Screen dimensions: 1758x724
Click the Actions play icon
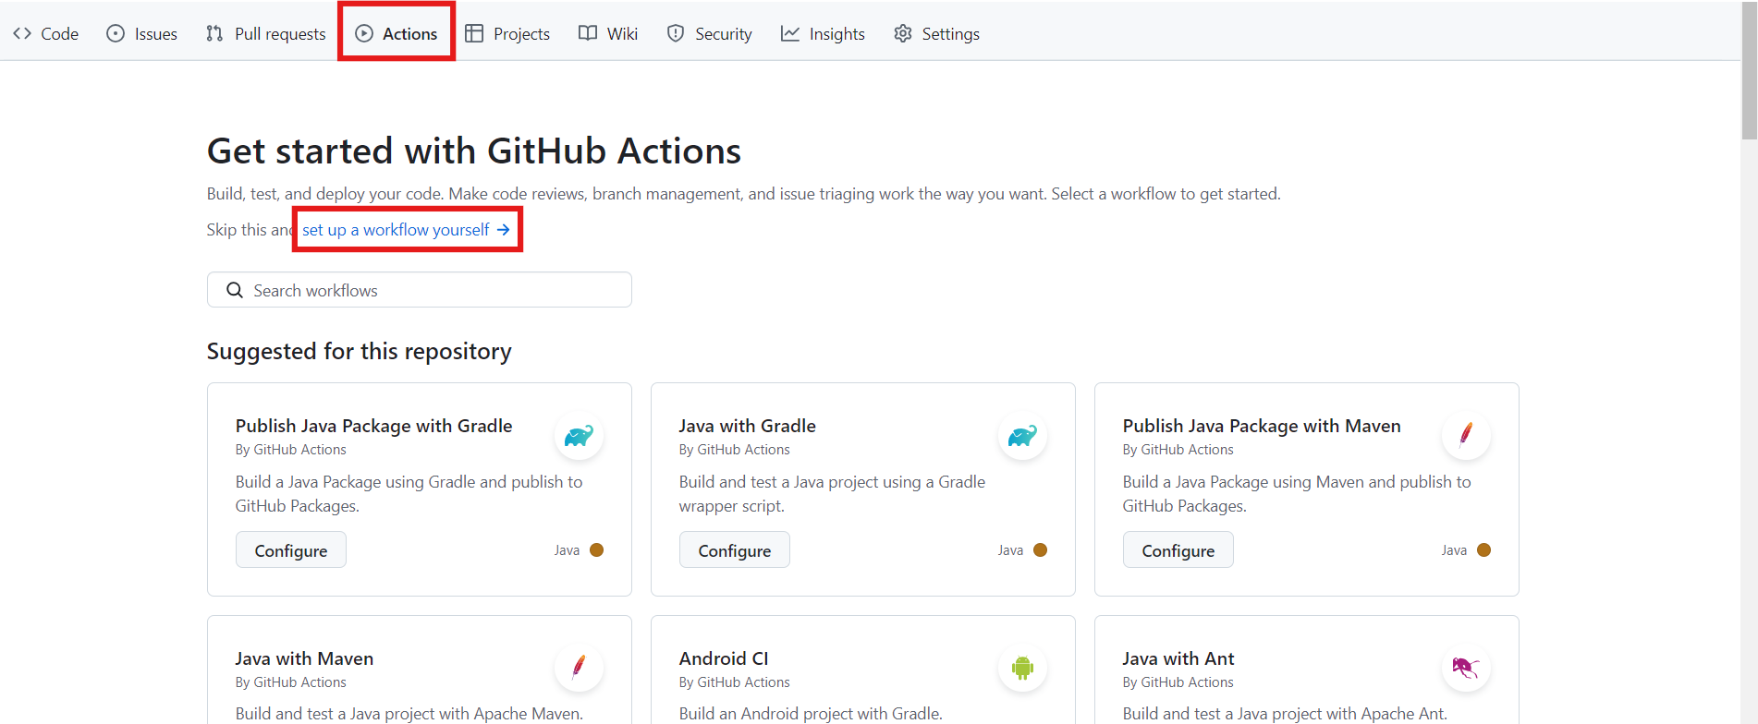pos(364,33)
